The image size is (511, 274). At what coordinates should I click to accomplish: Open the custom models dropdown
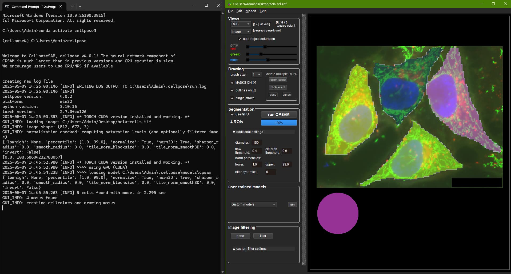[253, 204]
